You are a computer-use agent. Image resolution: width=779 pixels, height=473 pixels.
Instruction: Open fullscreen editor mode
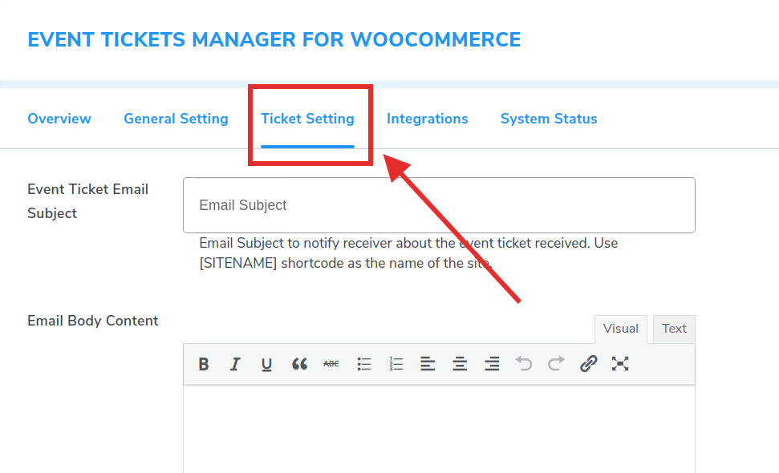(620, 364)
